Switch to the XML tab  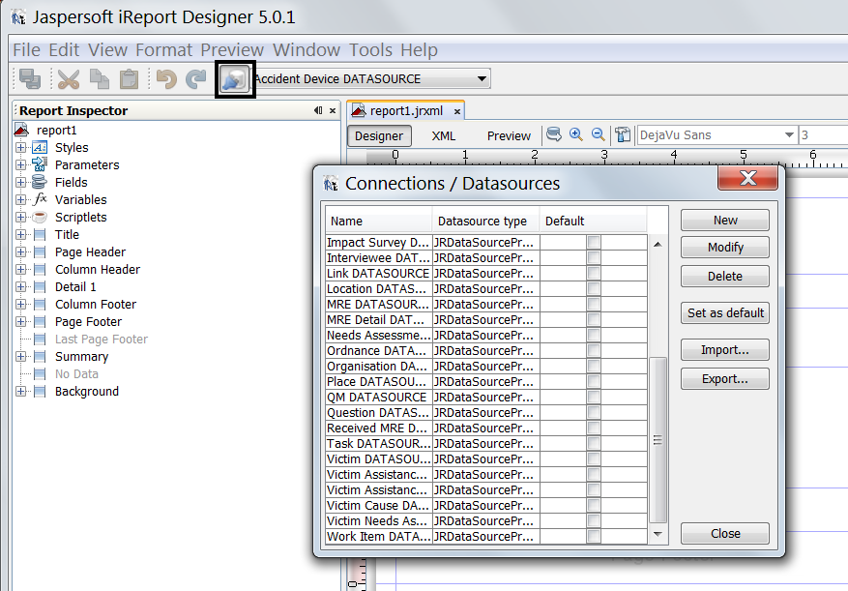click(x=443, y=135)
